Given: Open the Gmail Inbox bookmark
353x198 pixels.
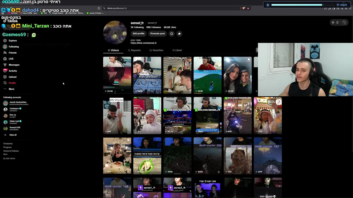Looking at the screenshot, I should click(x=29, y=13).
